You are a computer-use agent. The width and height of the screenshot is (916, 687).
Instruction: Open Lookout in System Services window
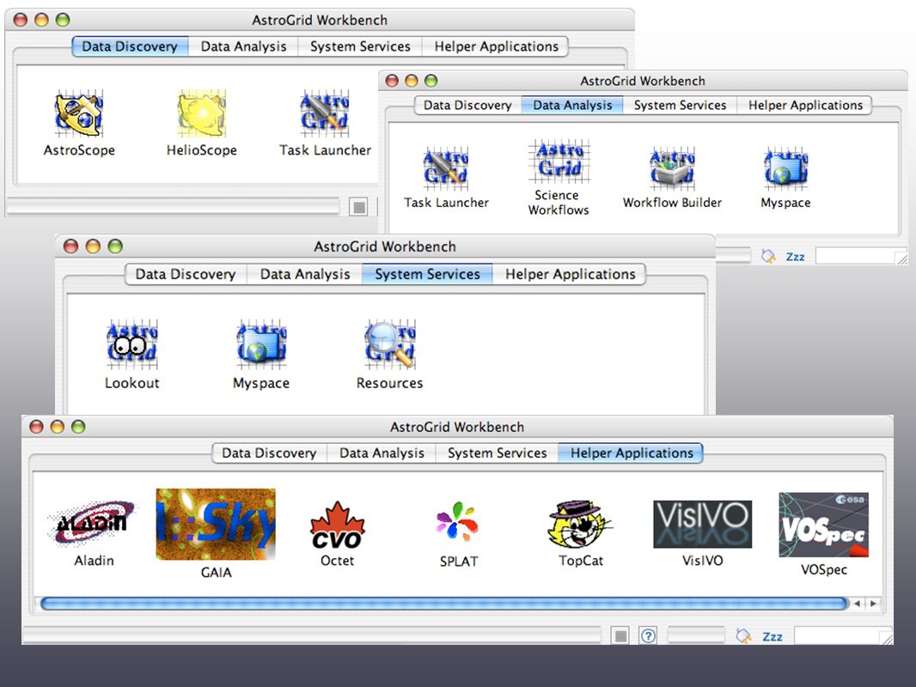pyautogui.click(x=132, y=344)
